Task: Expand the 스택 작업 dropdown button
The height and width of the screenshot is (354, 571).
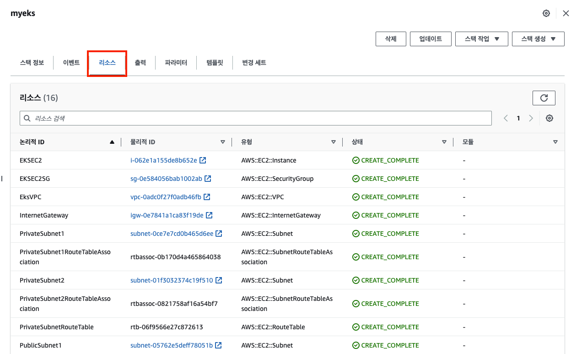Action: [482, 39]
